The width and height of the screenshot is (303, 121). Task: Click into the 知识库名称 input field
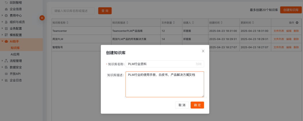(160, 64)
